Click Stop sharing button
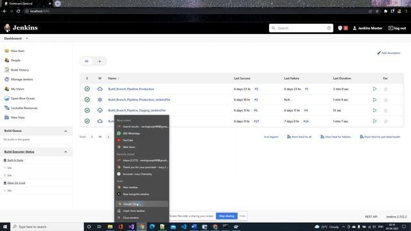 pos(227,216)
